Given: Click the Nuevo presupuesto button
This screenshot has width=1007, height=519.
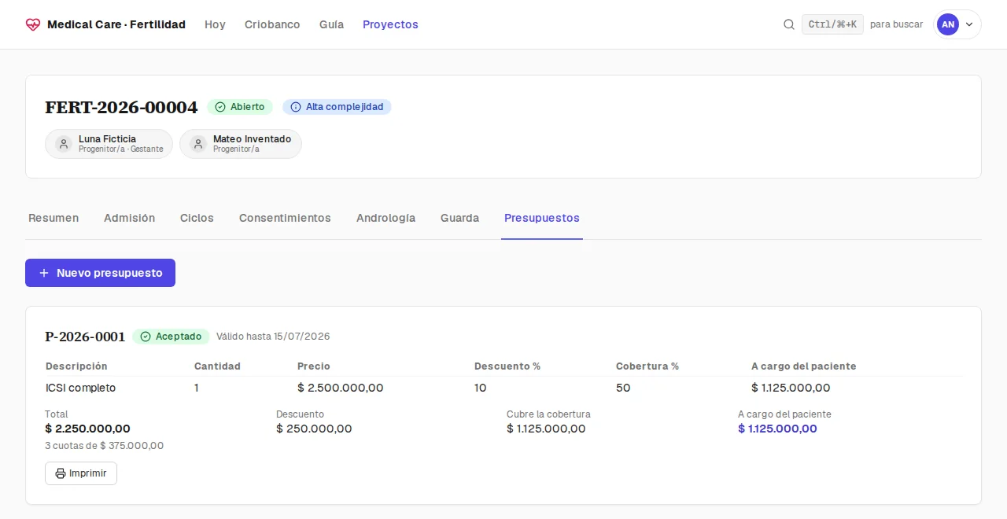Looking at the screenshot, I should (100, 273).
